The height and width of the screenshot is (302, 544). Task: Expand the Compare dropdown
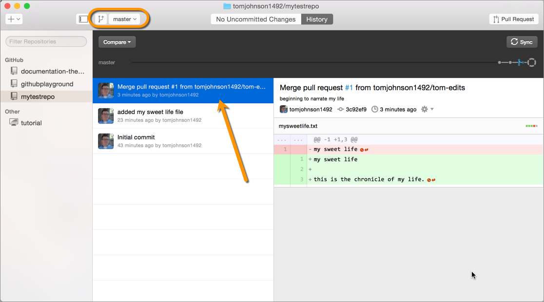pos(117,42)
